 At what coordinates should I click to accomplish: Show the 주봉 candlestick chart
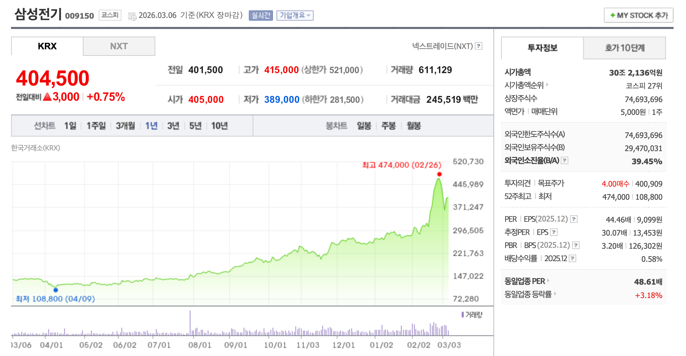389,126
